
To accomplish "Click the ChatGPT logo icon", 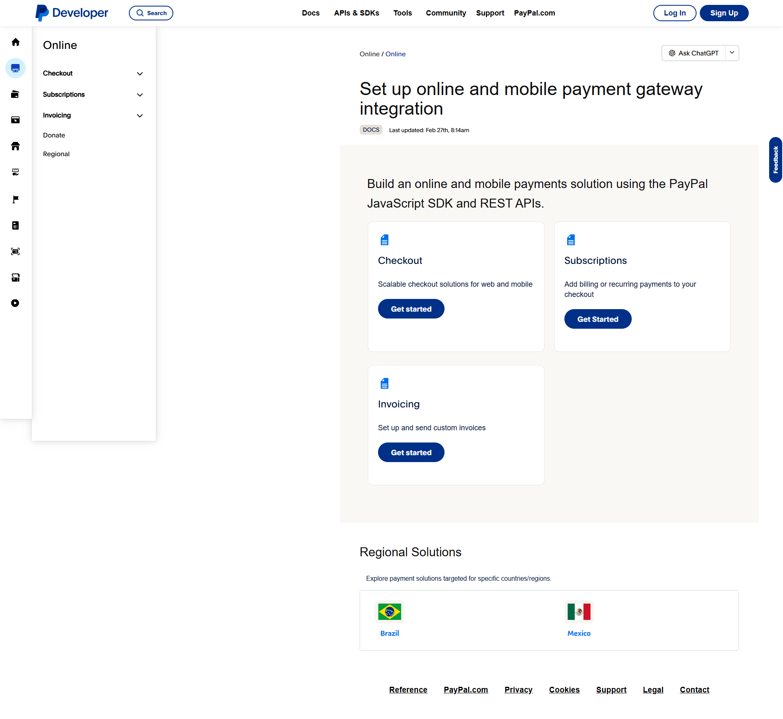I will point(672,53).
